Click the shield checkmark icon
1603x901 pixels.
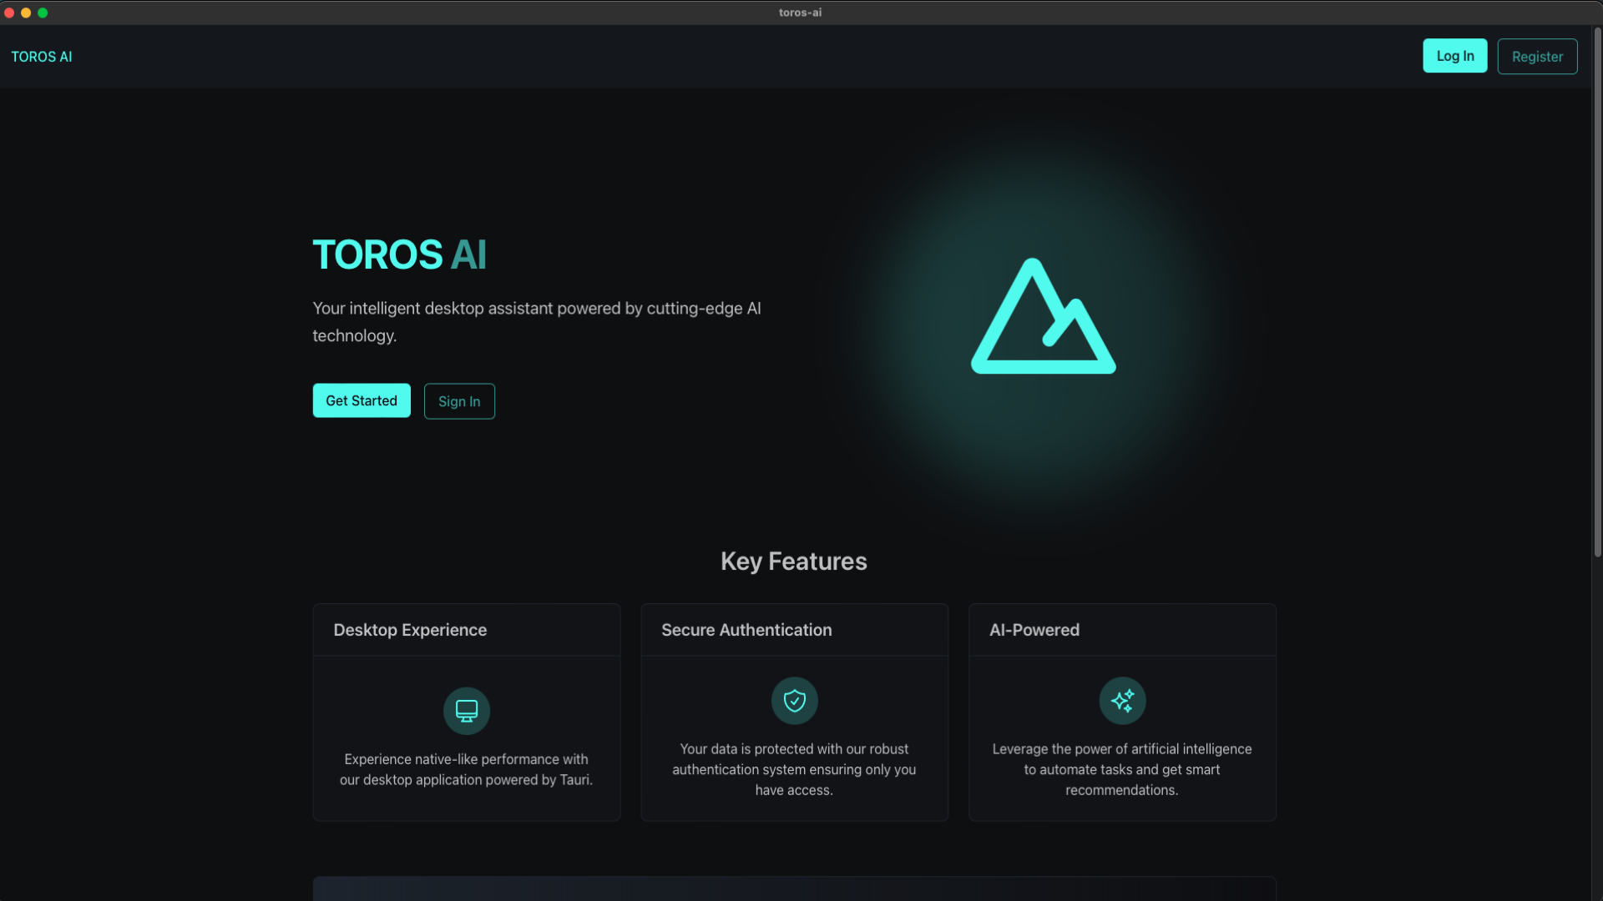[x=794, y=701]
